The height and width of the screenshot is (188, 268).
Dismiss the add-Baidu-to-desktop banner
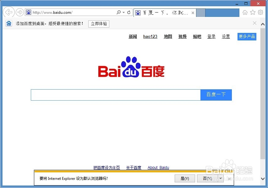tap(254, 23)
